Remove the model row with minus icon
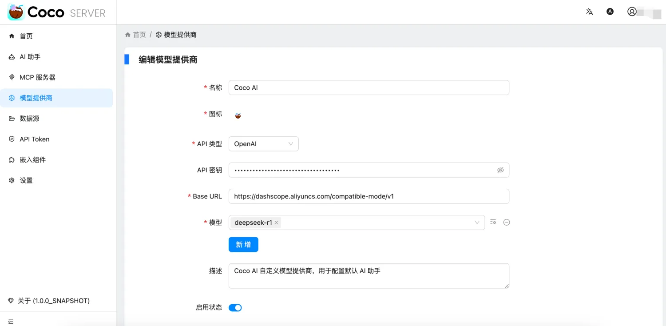The width and height of the screenshot is (666, 326). [507, 222]
